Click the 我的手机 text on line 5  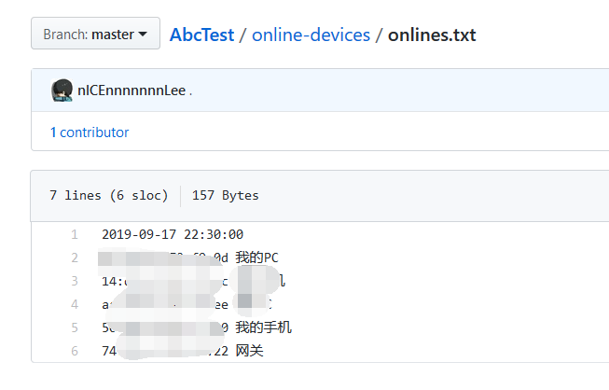pos(263,327)
